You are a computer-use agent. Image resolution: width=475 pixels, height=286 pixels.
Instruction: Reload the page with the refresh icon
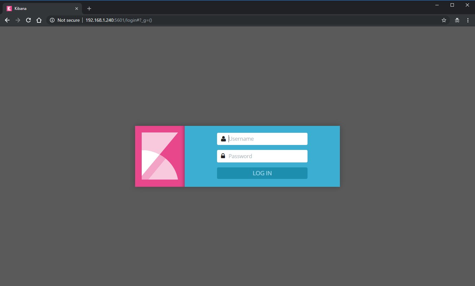pyautogui.click(x=28, y=20)
